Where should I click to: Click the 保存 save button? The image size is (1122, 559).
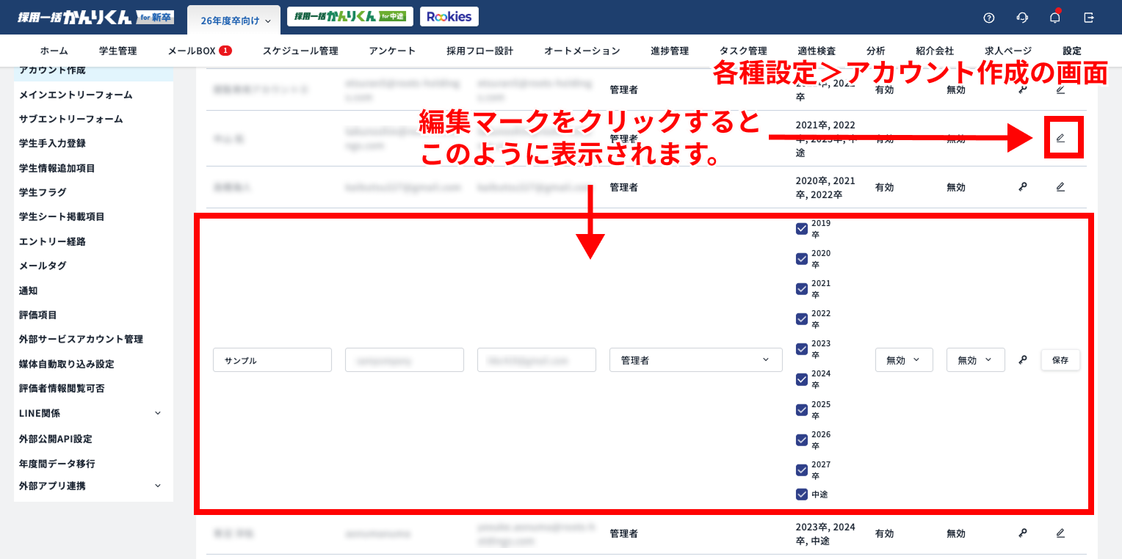click(x=1060, y=359)
